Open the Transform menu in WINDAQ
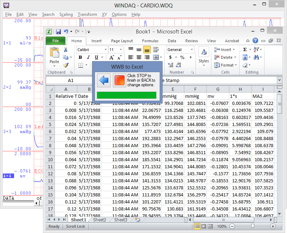287x233 pixels. 87,14
